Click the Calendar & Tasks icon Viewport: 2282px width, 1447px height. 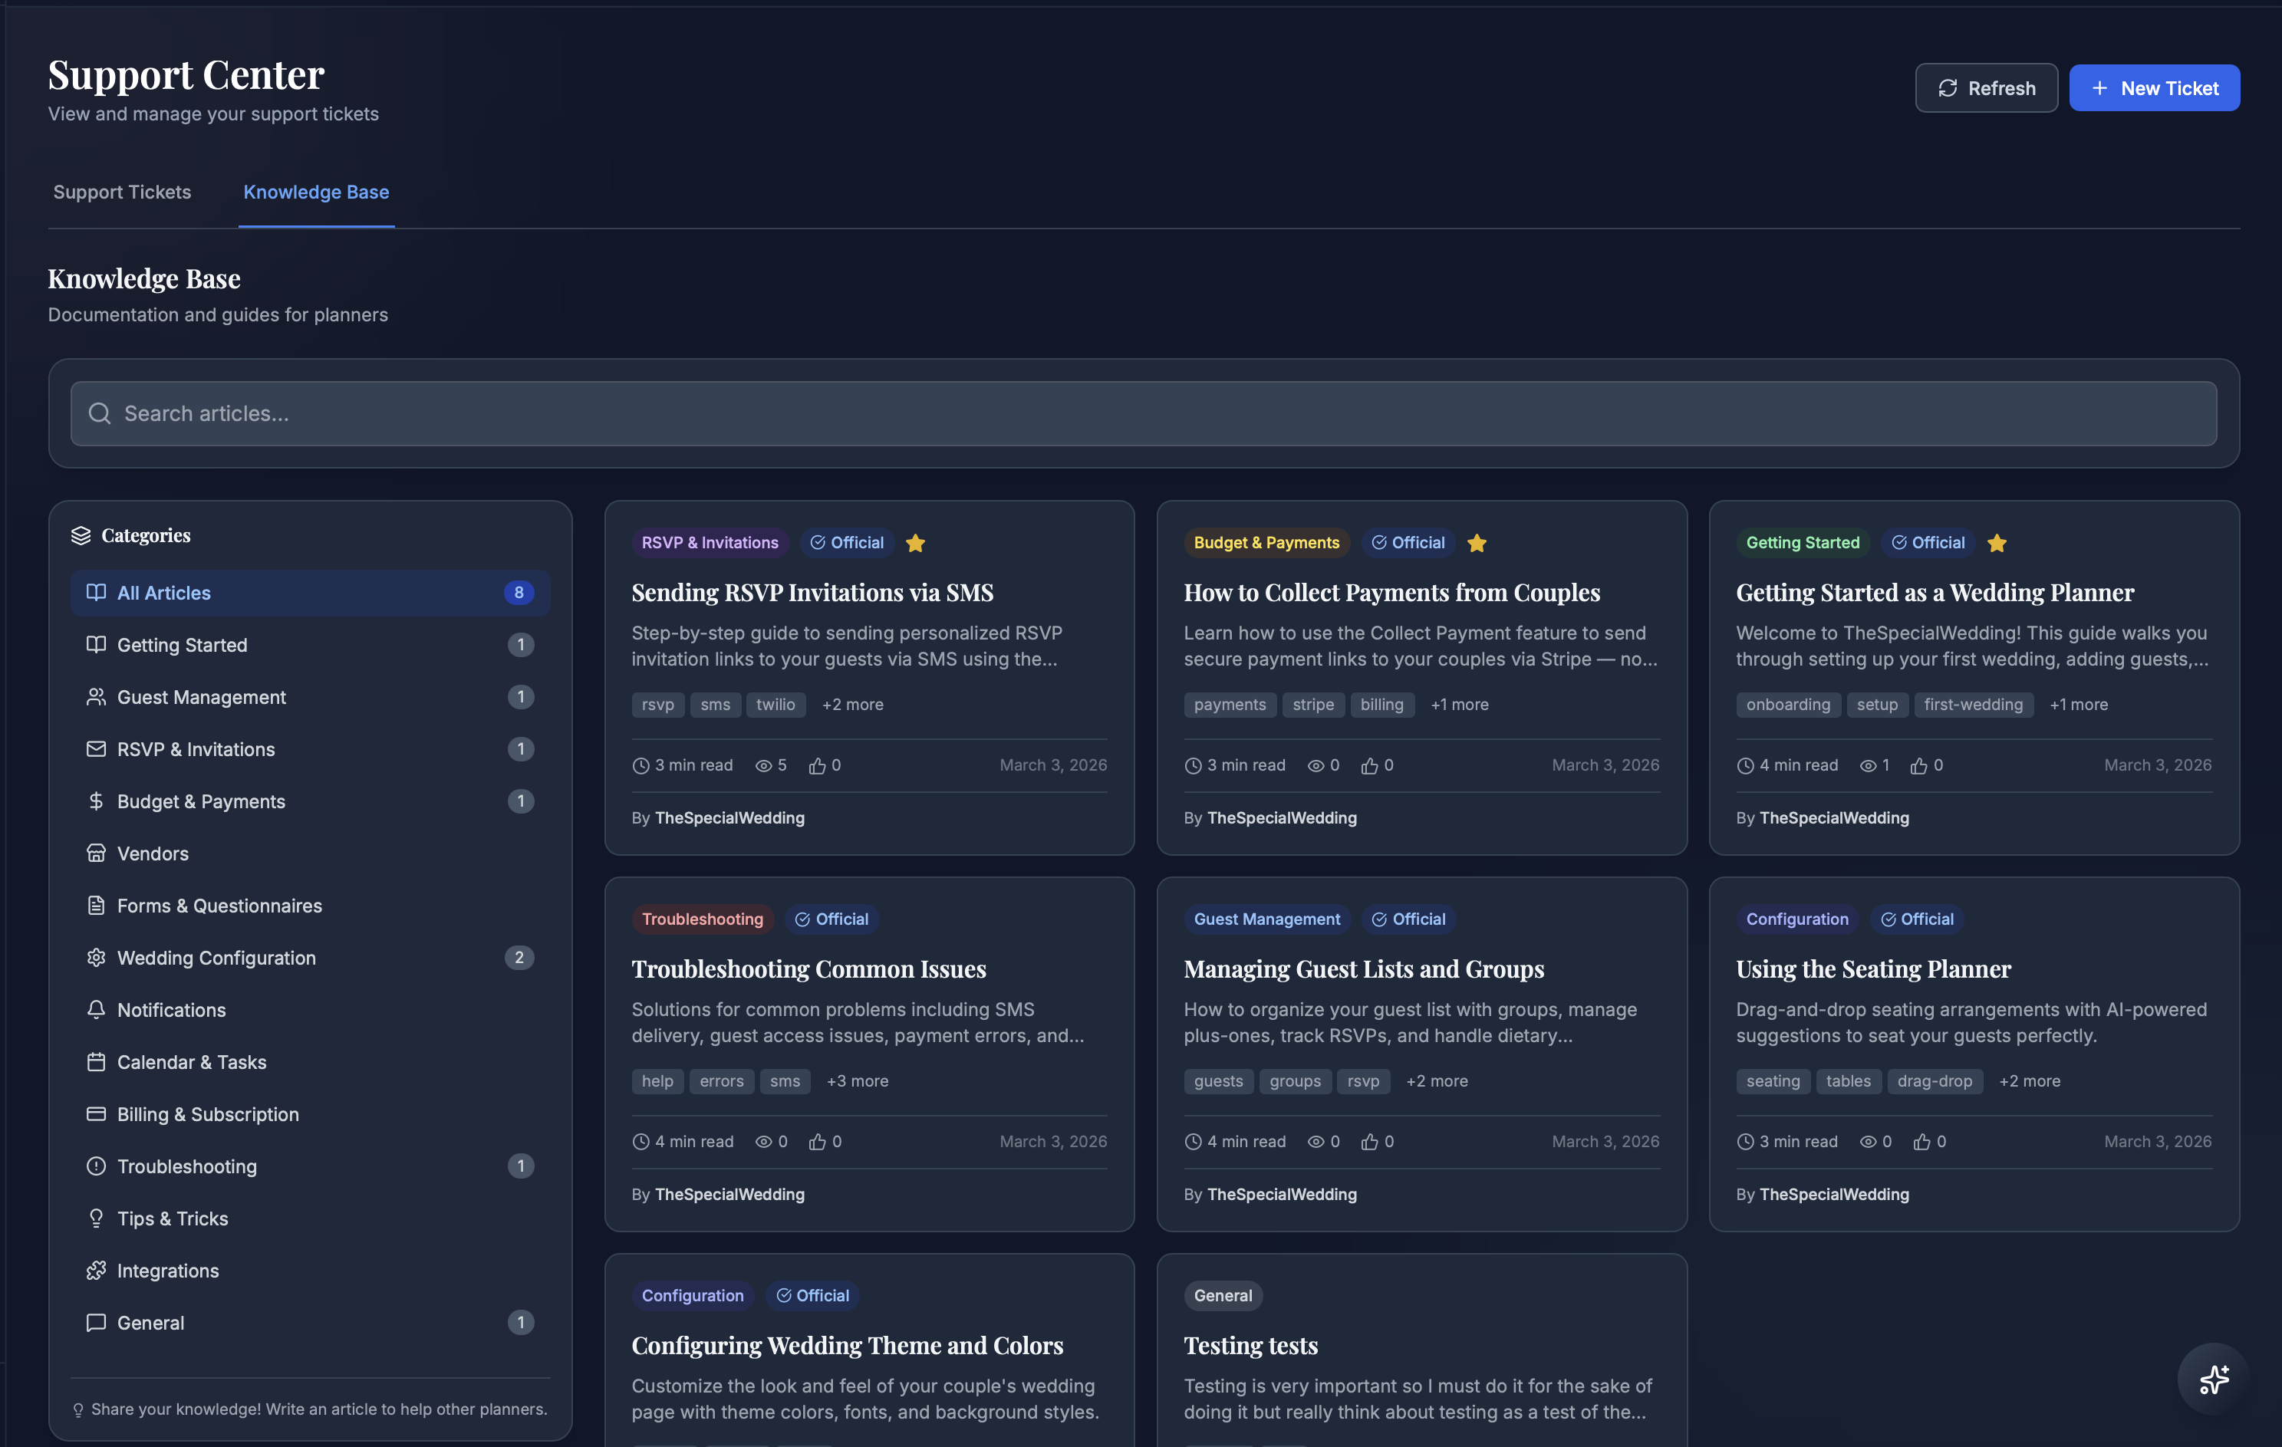96,1061
